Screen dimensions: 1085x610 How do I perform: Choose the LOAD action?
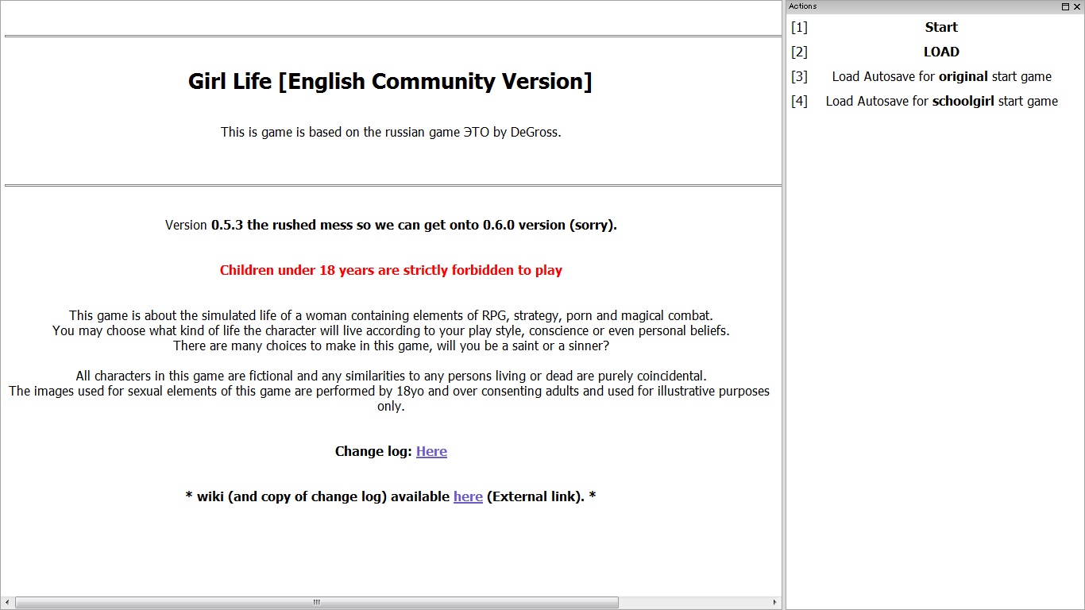(x=941, y=52)
